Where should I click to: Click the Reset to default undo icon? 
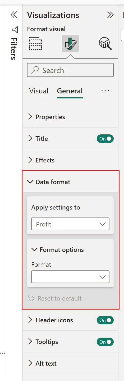[31, 298]
